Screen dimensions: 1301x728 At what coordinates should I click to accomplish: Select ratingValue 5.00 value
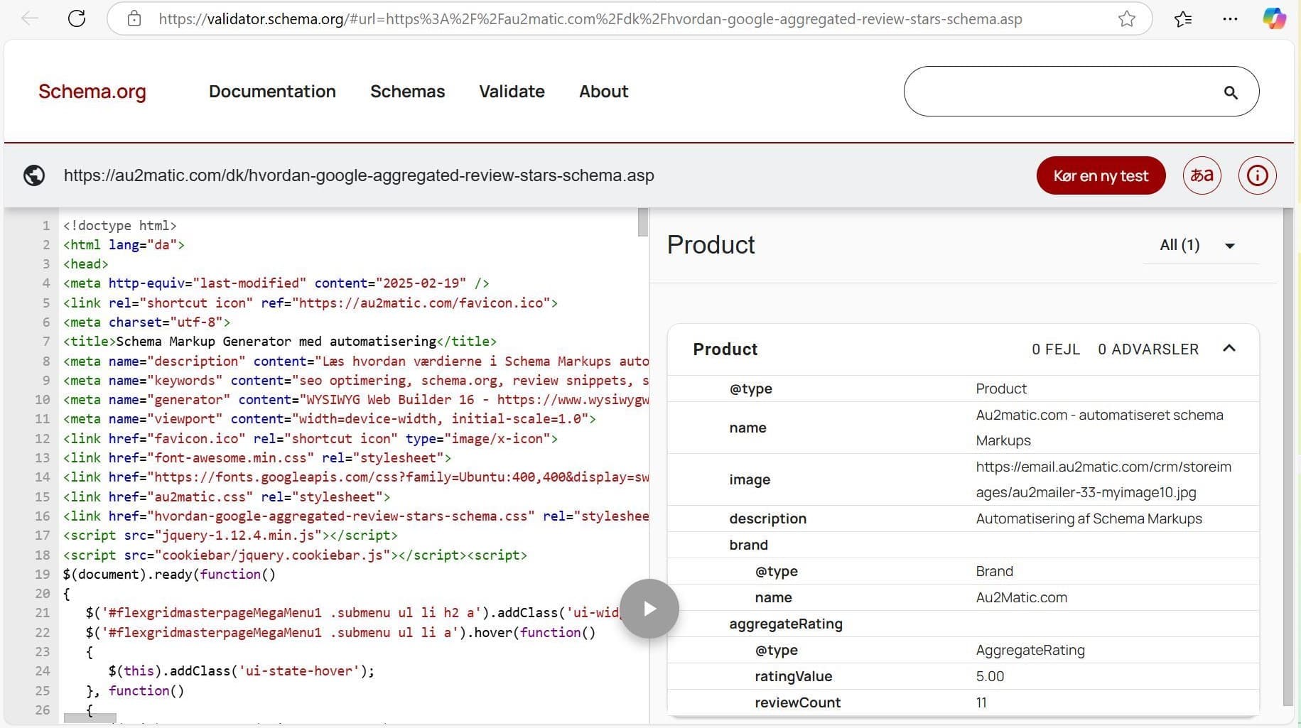(x=990, y=676)
